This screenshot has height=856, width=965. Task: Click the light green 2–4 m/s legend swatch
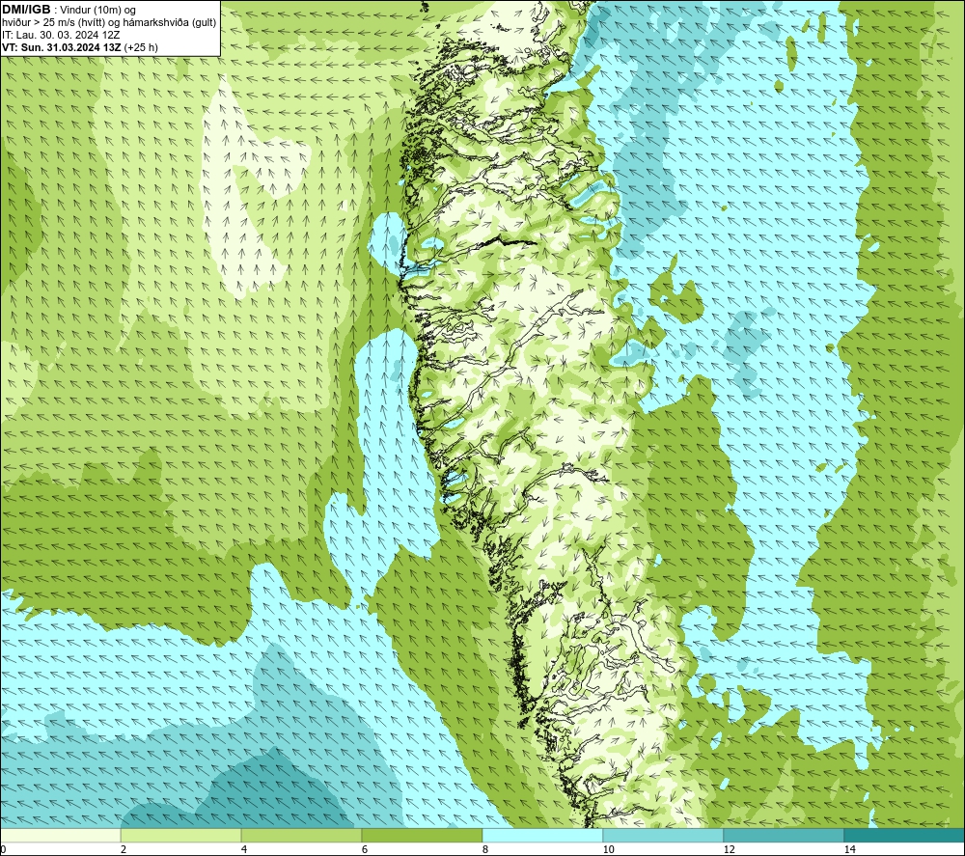pos(181,835)
